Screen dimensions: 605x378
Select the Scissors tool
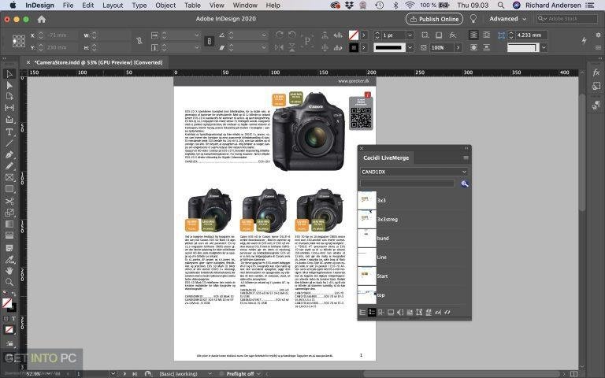click(9, 201)
